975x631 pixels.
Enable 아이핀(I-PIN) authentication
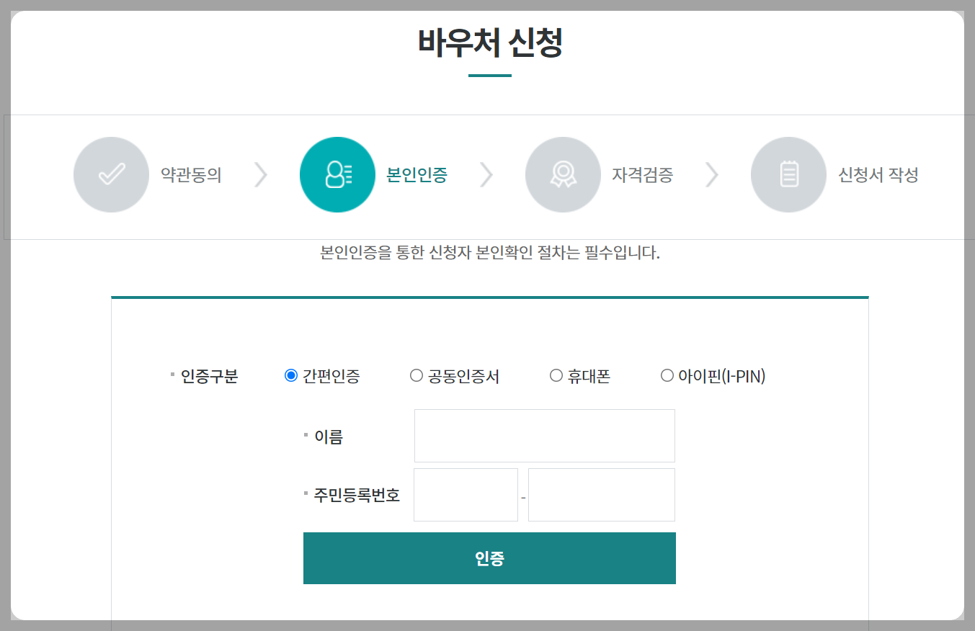tap(667, 375)
